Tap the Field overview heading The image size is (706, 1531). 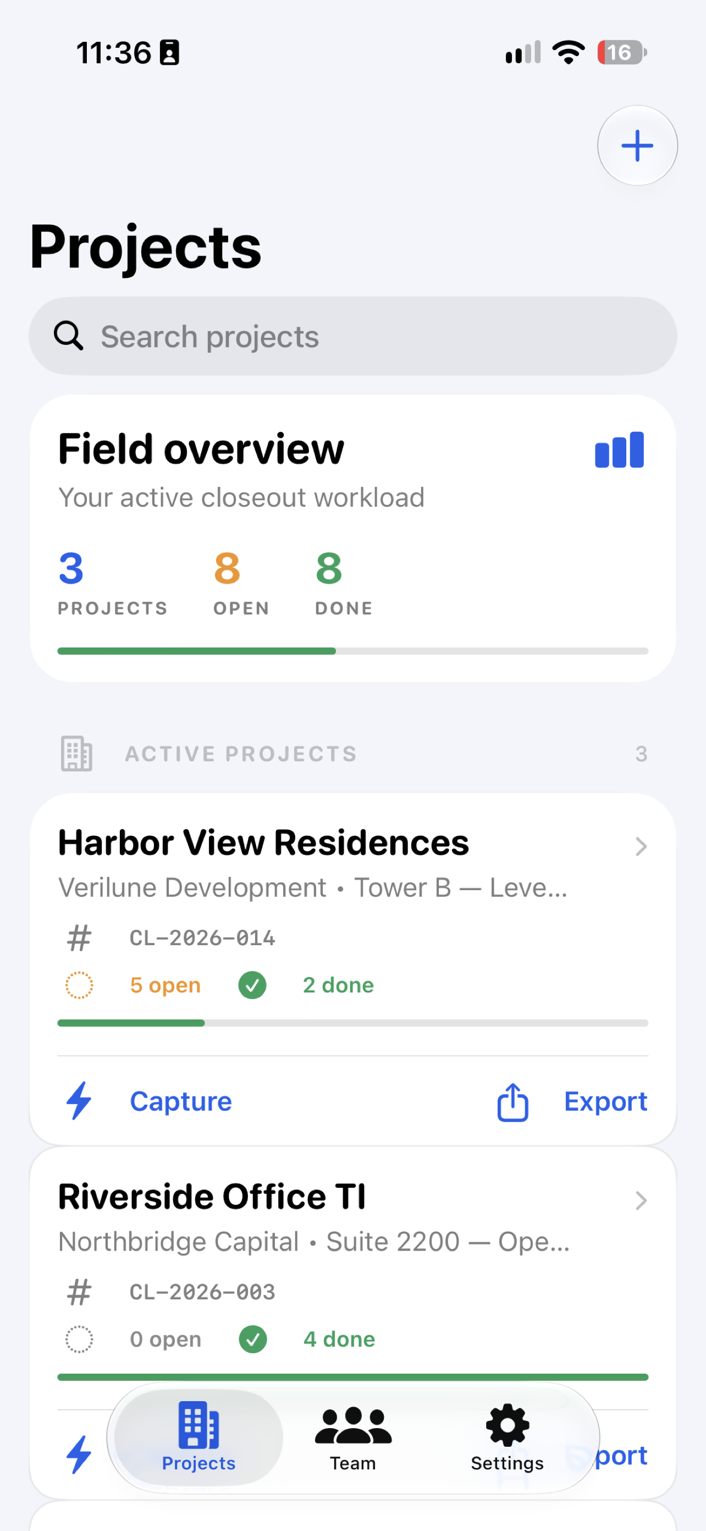pos(201,449)
